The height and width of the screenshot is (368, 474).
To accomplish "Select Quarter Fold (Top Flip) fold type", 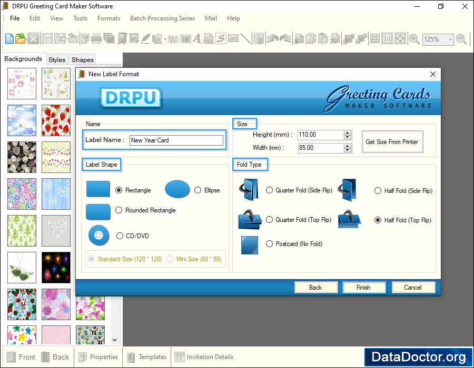I will tap(269, 220).
